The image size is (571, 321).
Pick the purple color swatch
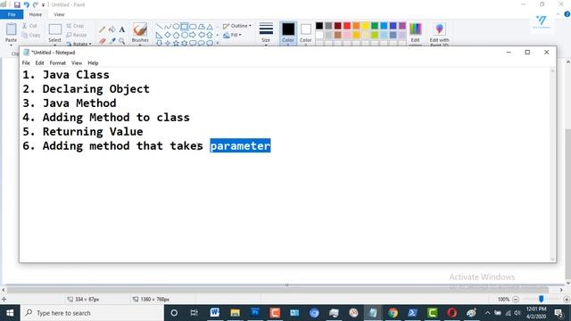[x=402, y=26]
